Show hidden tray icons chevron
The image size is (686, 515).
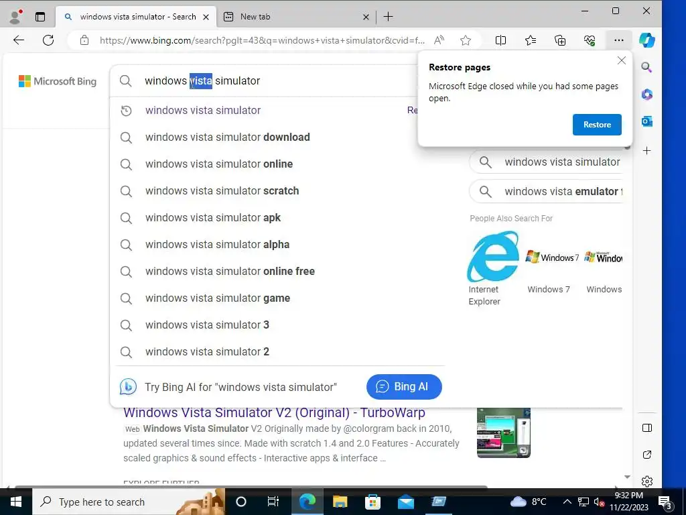pyautogui.click(x=567, y=502)
